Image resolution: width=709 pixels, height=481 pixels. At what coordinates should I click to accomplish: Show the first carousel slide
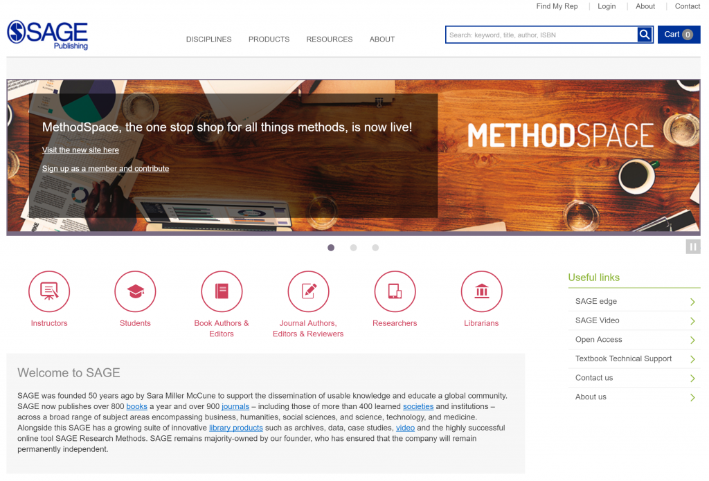point(331,248)
